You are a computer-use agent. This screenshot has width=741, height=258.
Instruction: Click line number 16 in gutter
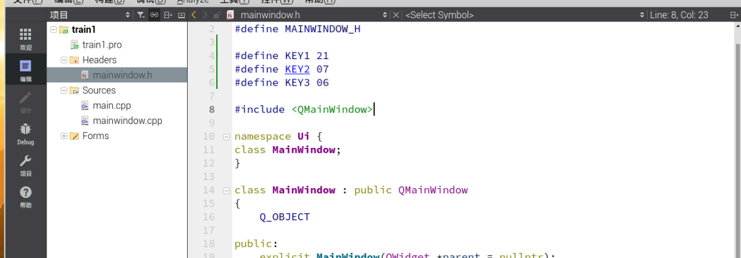pos(209,217)
